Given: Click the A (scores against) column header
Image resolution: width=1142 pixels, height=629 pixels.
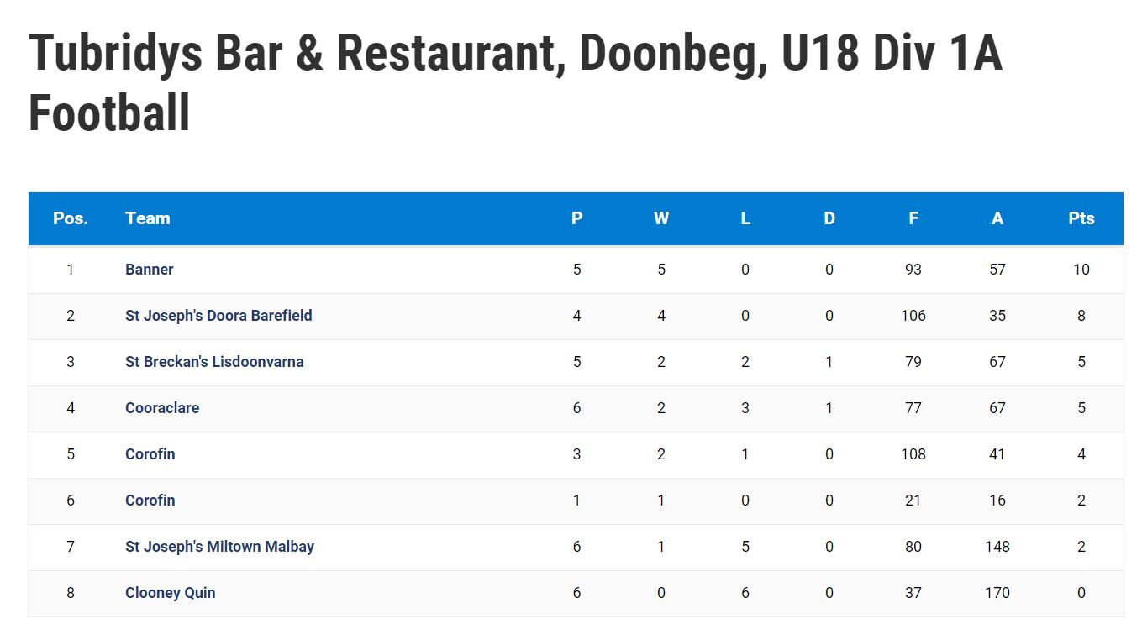Looking at the screenshot, I should point(997,218).
